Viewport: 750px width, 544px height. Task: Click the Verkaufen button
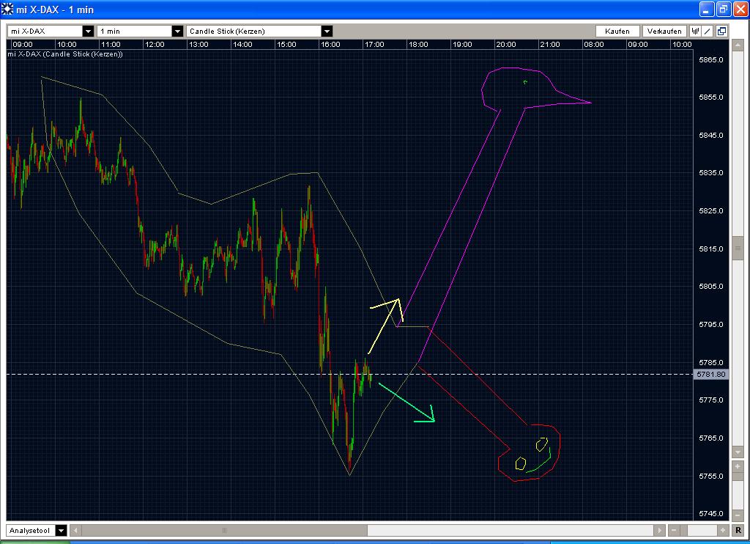coord(663,31)
